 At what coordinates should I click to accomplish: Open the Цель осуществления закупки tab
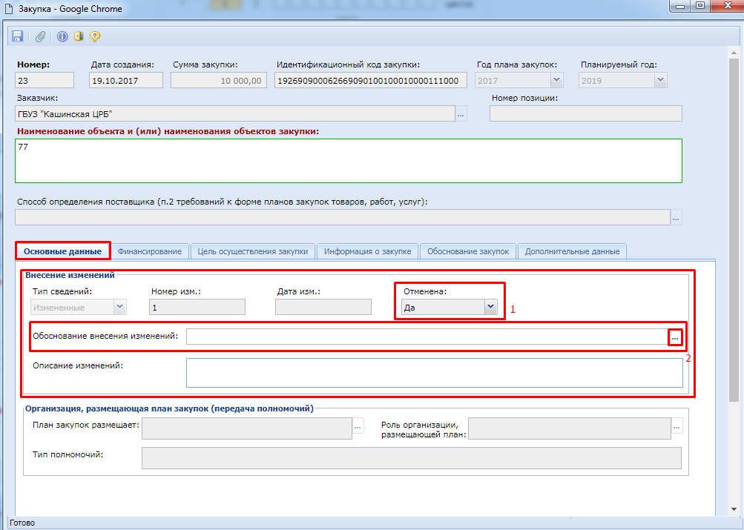click(x=253, y=251)
